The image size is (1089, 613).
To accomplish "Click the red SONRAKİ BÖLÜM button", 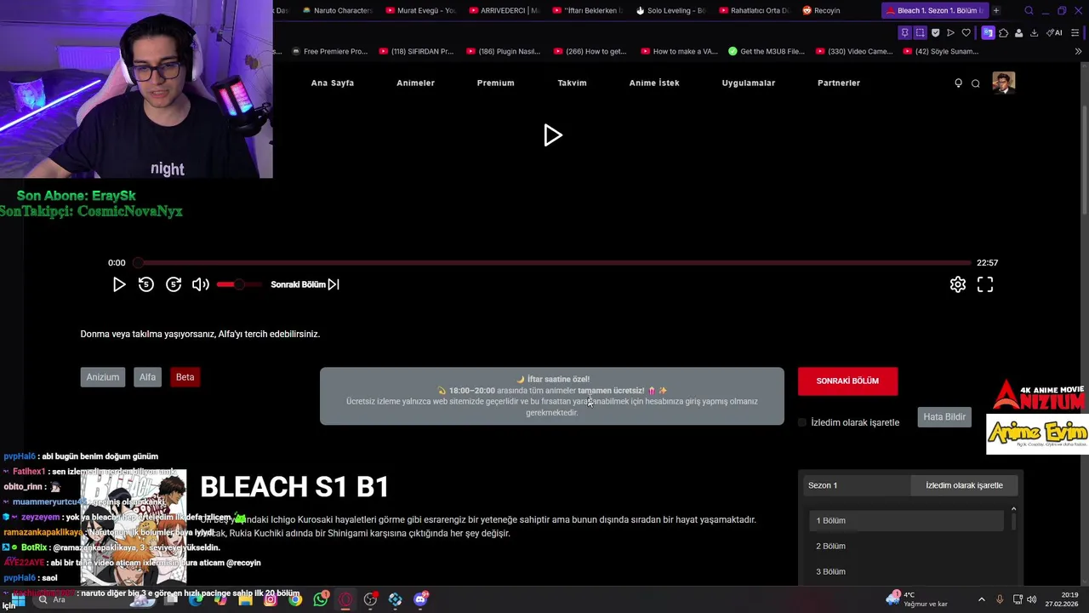I will click(x=847, y=381).
